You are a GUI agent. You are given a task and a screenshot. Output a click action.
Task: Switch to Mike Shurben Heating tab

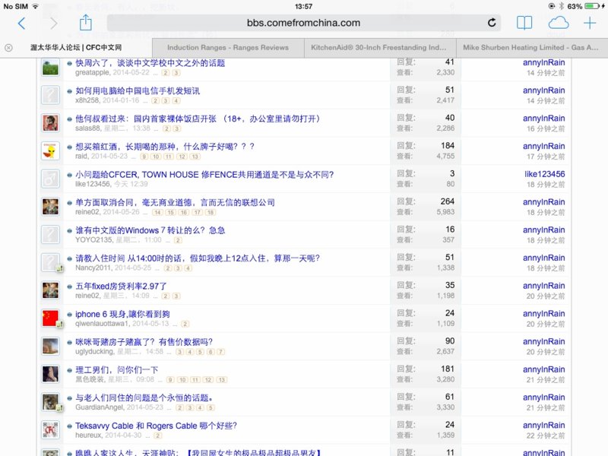click(530, 47)
